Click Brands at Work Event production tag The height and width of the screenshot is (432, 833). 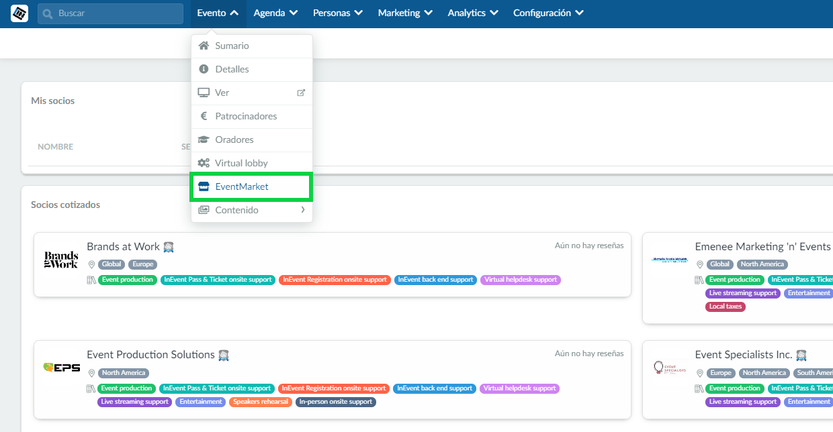tap(127, 280)
